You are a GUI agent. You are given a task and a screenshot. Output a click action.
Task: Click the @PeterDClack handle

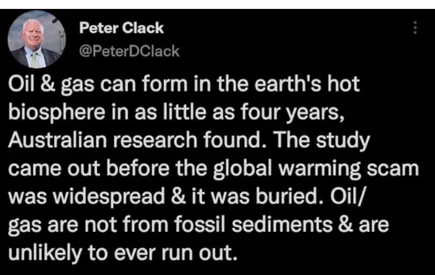(x=129, y=51)
